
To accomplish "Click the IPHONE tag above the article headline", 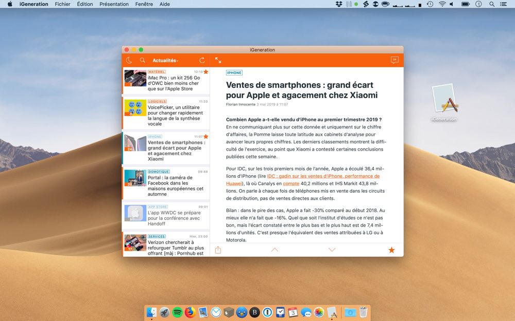I will point(234,73).
